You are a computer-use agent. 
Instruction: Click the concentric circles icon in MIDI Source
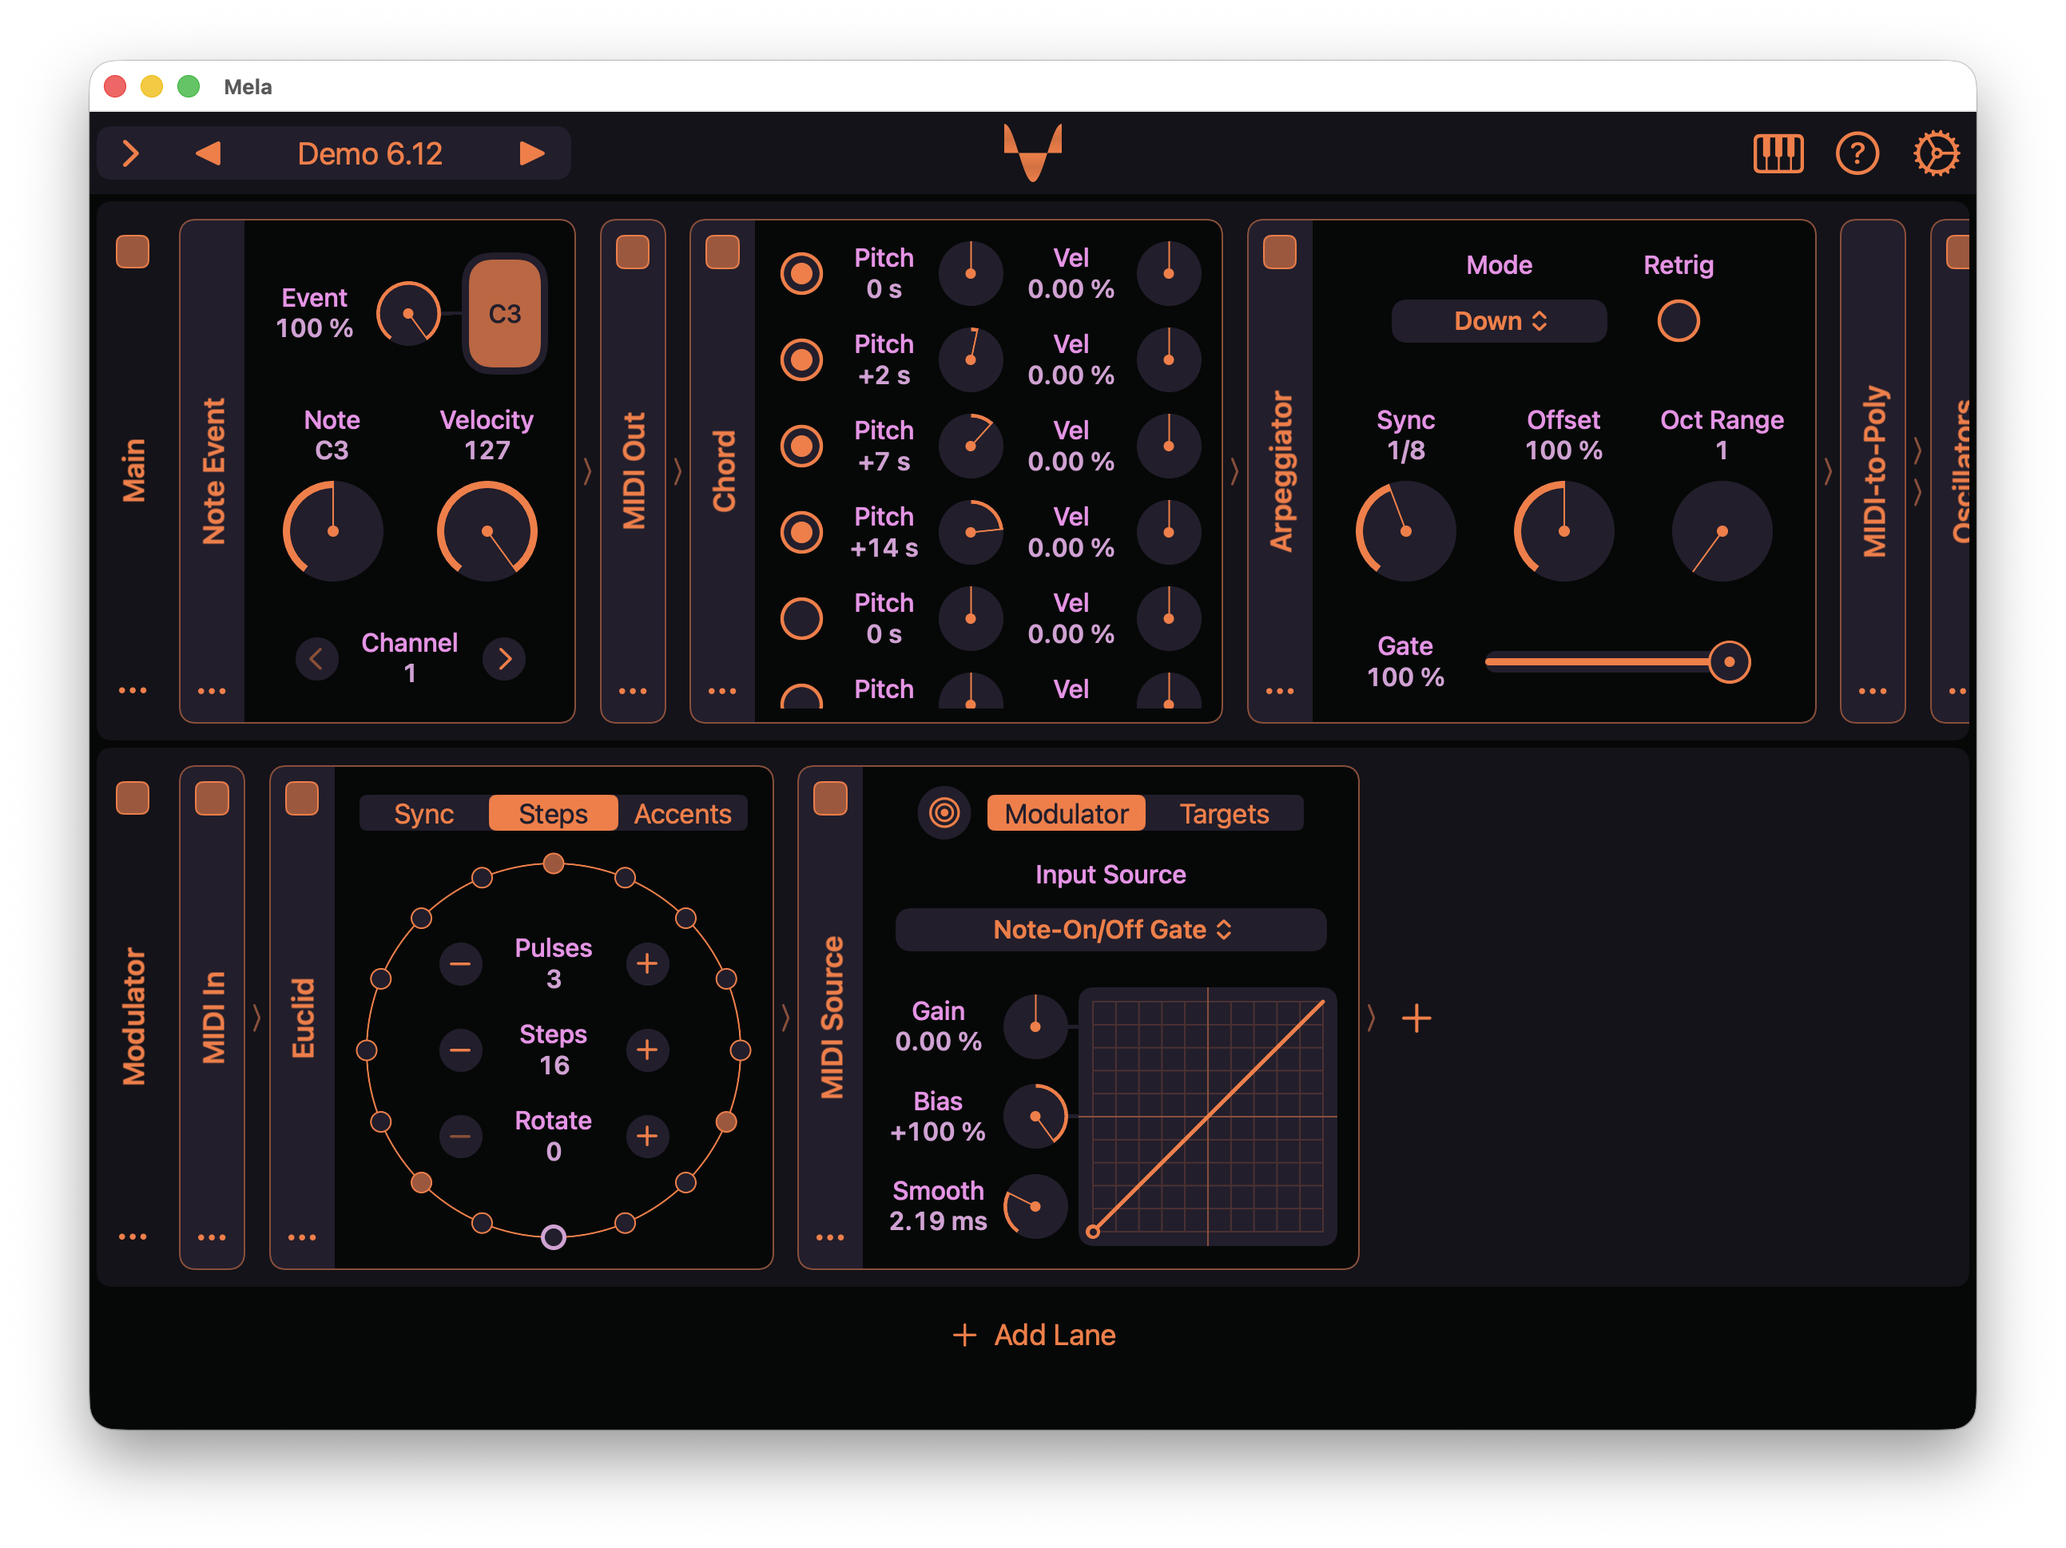click(944, 813)
